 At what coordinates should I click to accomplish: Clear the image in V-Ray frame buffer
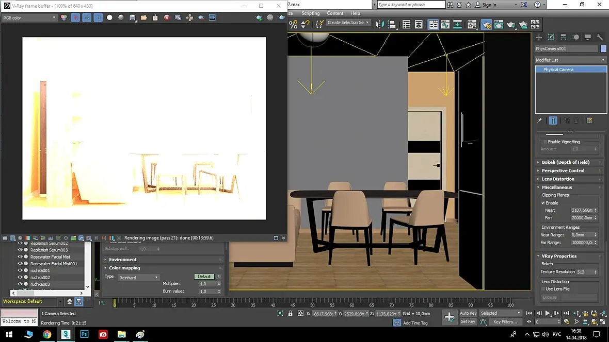[x=167, y=18]
